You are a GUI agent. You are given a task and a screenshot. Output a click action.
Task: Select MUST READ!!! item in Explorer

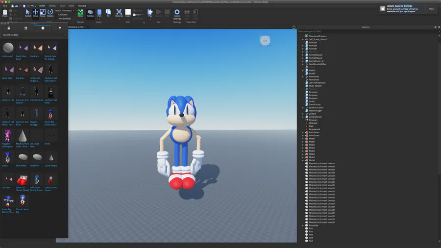(x=315, y=86)
